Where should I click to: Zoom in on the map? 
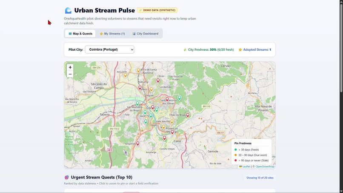(x=70, y=67)
